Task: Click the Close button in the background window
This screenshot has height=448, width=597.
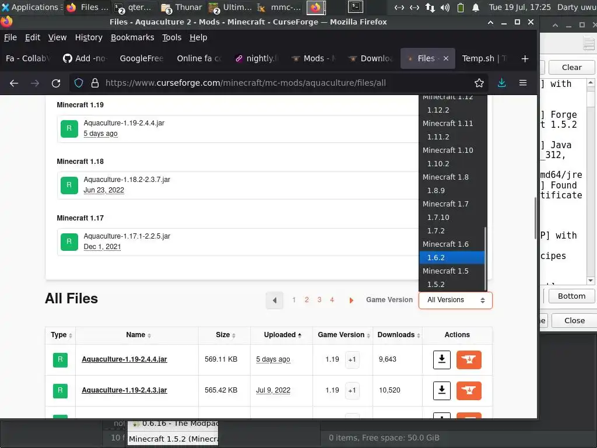Action: point(574,320)
